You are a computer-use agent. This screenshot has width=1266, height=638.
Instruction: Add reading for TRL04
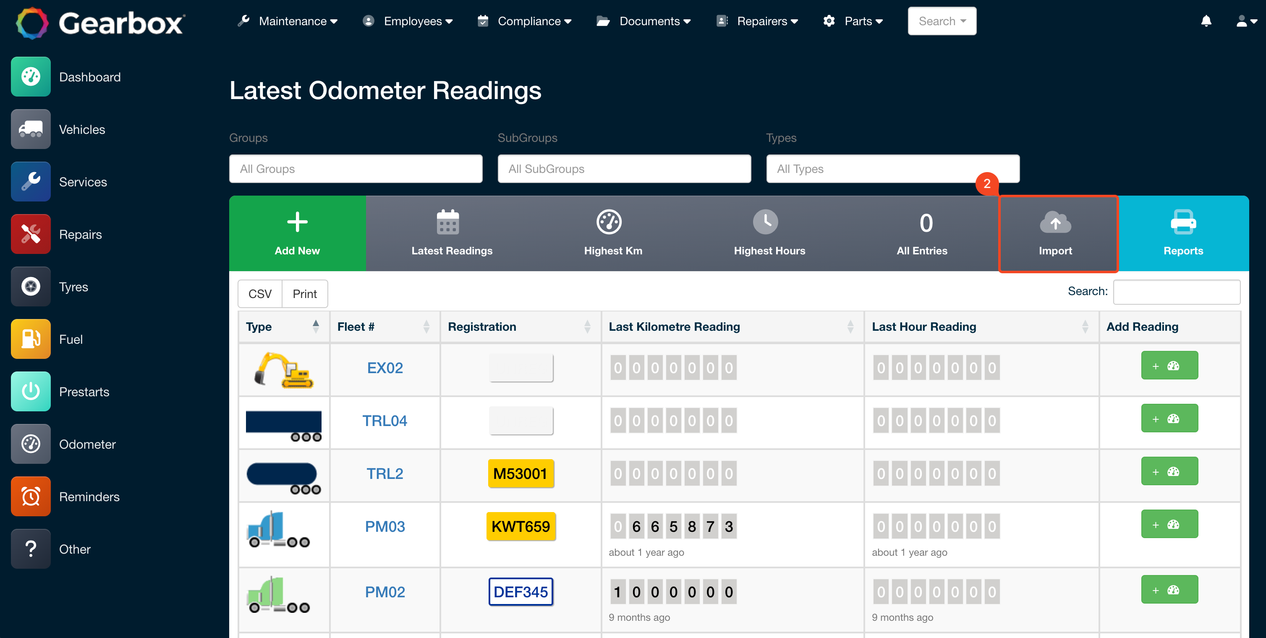coord(1169,418)
